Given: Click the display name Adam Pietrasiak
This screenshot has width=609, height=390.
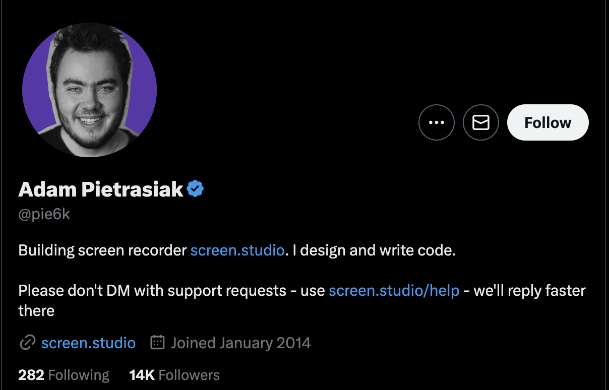Looking at the screenshot, I should 99,188.
